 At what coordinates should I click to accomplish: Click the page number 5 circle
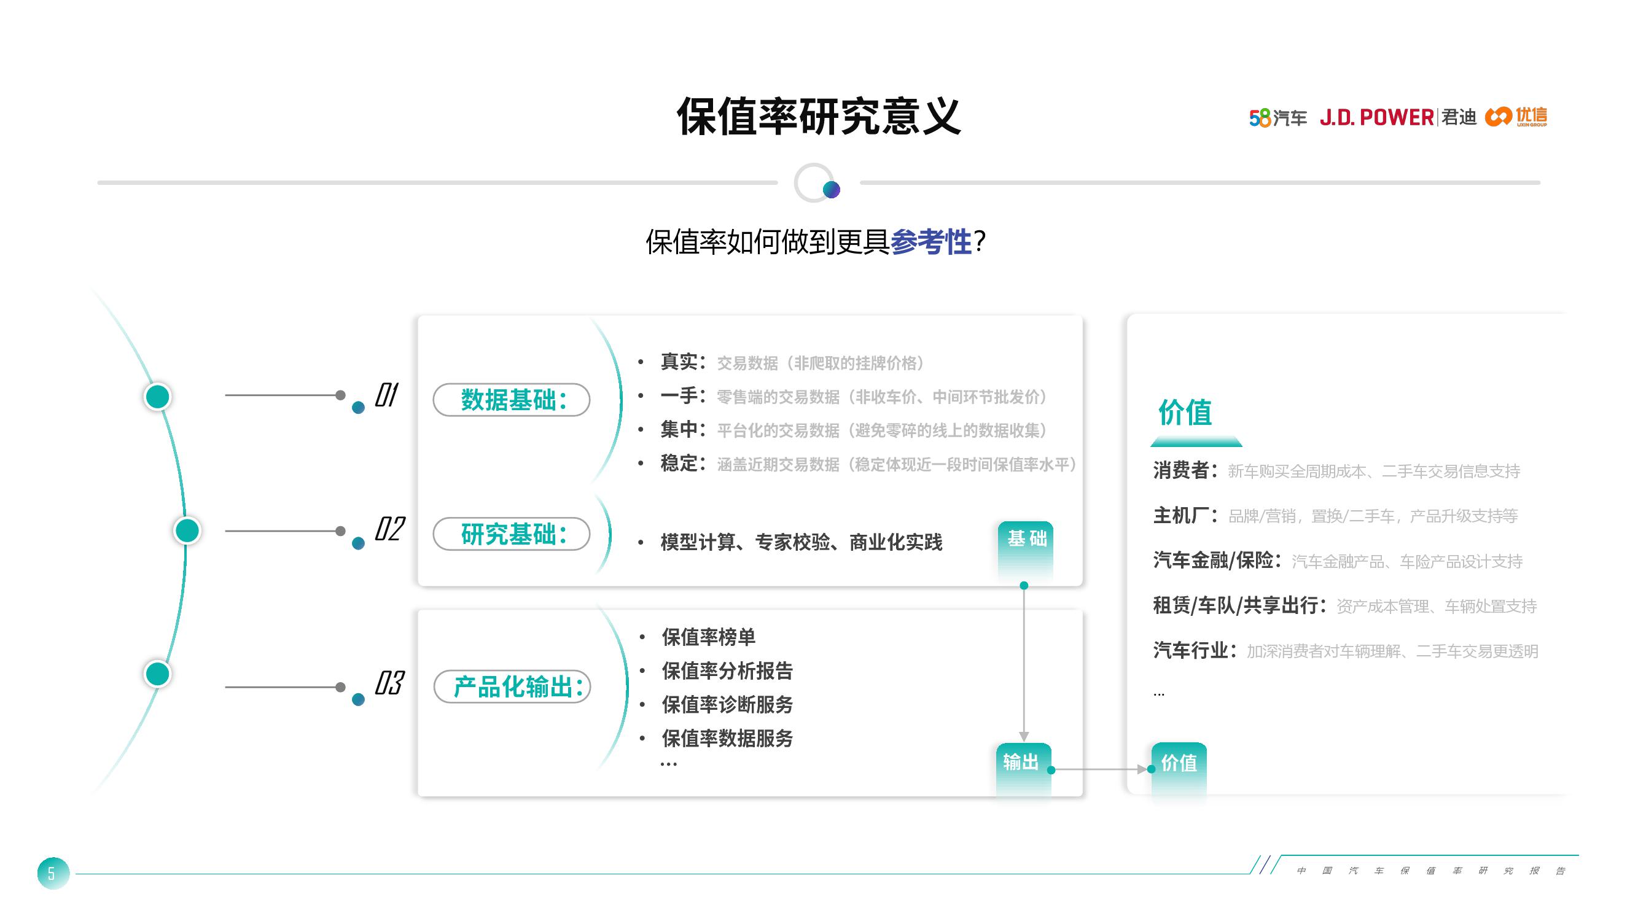point(52,873)
